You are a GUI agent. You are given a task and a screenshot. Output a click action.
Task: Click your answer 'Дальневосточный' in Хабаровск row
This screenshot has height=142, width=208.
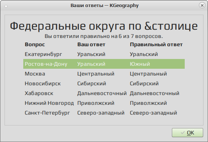pyautogui.click(x=102, y=94)
